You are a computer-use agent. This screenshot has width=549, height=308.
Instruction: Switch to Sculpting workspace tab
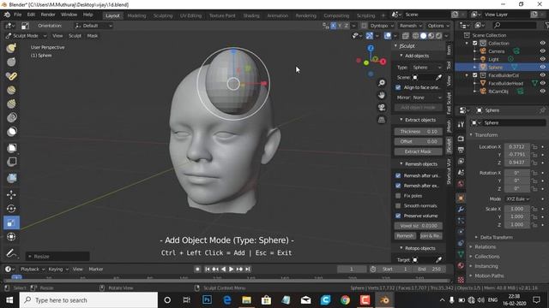tap(163, 15)
